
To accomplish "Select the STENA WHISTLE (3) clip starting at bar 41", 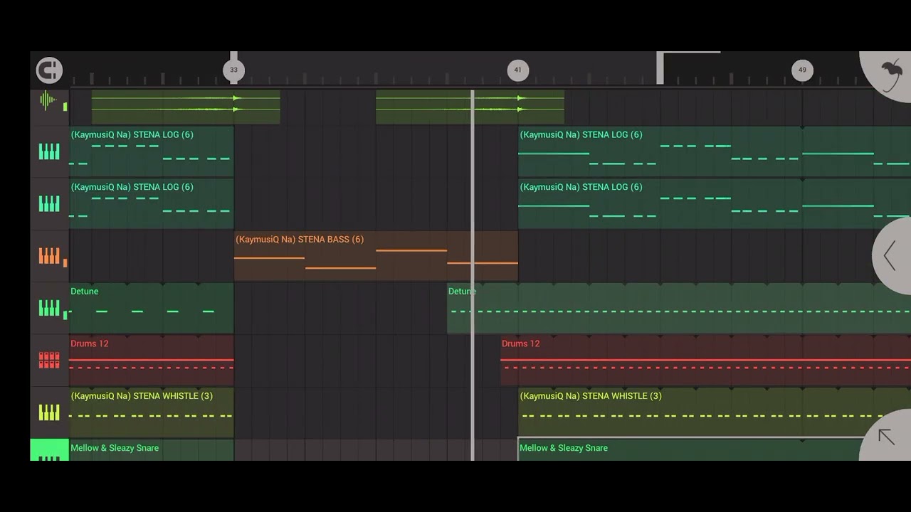I will 715,412.
